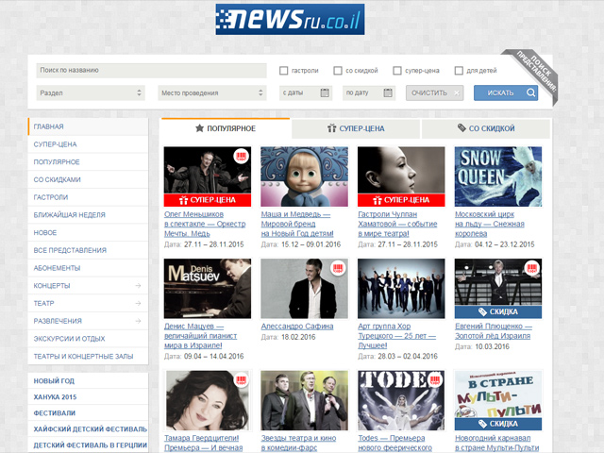The image size is (604, 453).
Task: Open ВСЕ ПРЕДСТАВЛЕНИЯ in sidebar
Action: 88,250
